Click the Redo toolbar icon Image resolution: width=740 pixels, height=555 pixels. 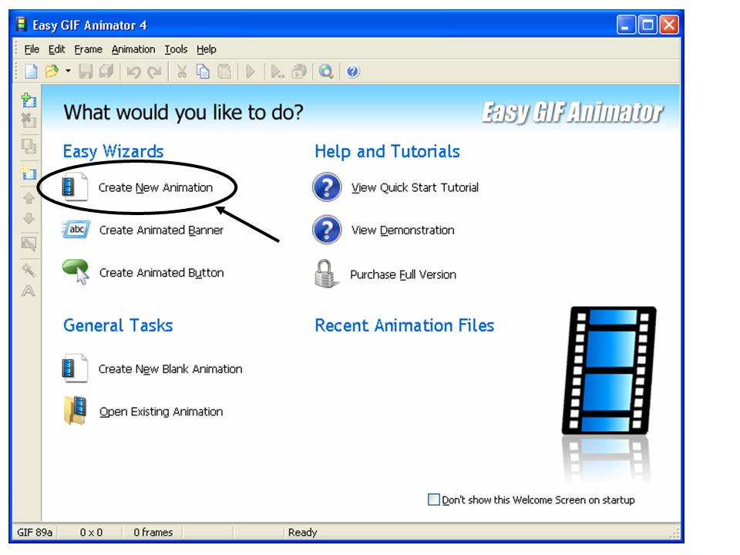(154, 72)
